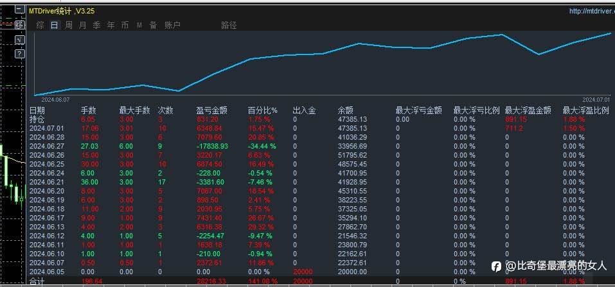615x287 pixels.
Task: Click the 合计 totals row label
Action: point(37,281)
